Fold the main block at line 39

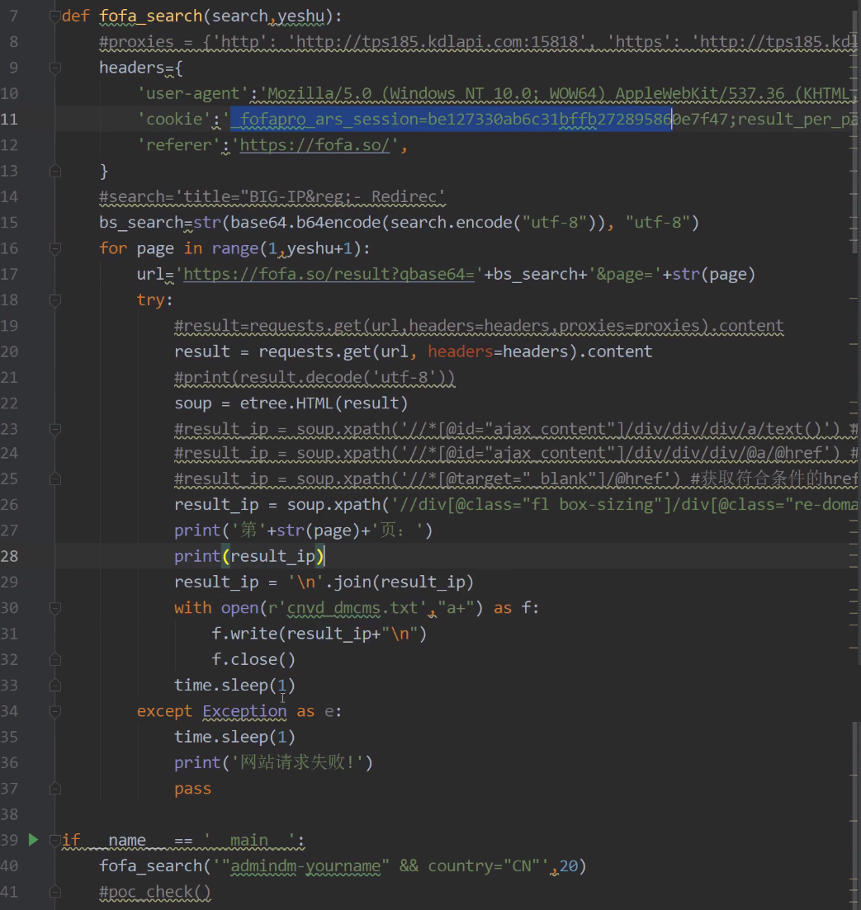click(x=55, y=841)
